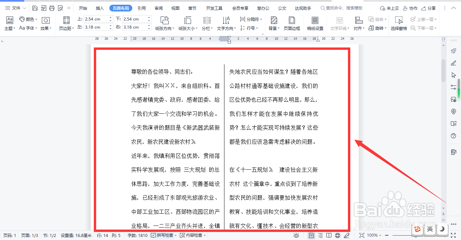The image size is (461, 240).
Task: Start 协作 (Collaboration) from the title bar
Action: pos(410,8)
